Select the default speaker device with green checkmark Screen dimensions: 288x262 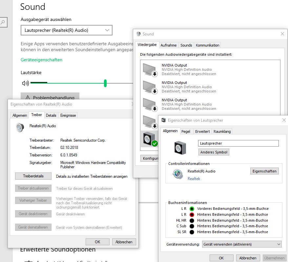[x=150, y=139]
